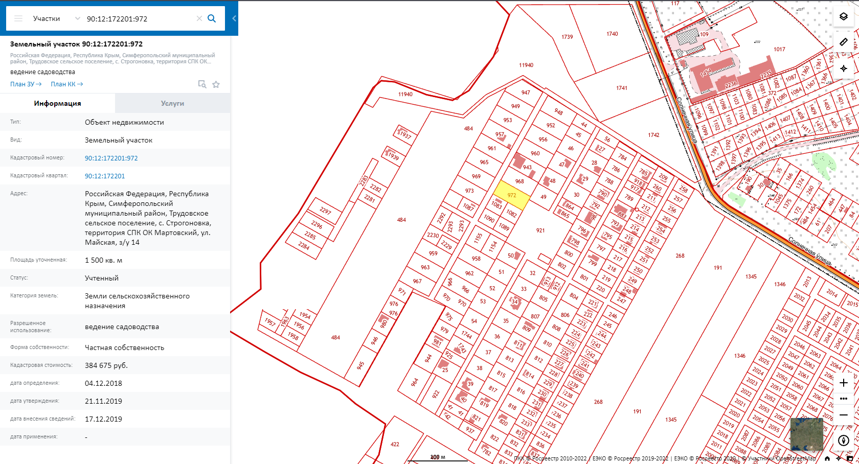Click the date '21.11.2019'
Screen dimensions: 859x464
103,401
